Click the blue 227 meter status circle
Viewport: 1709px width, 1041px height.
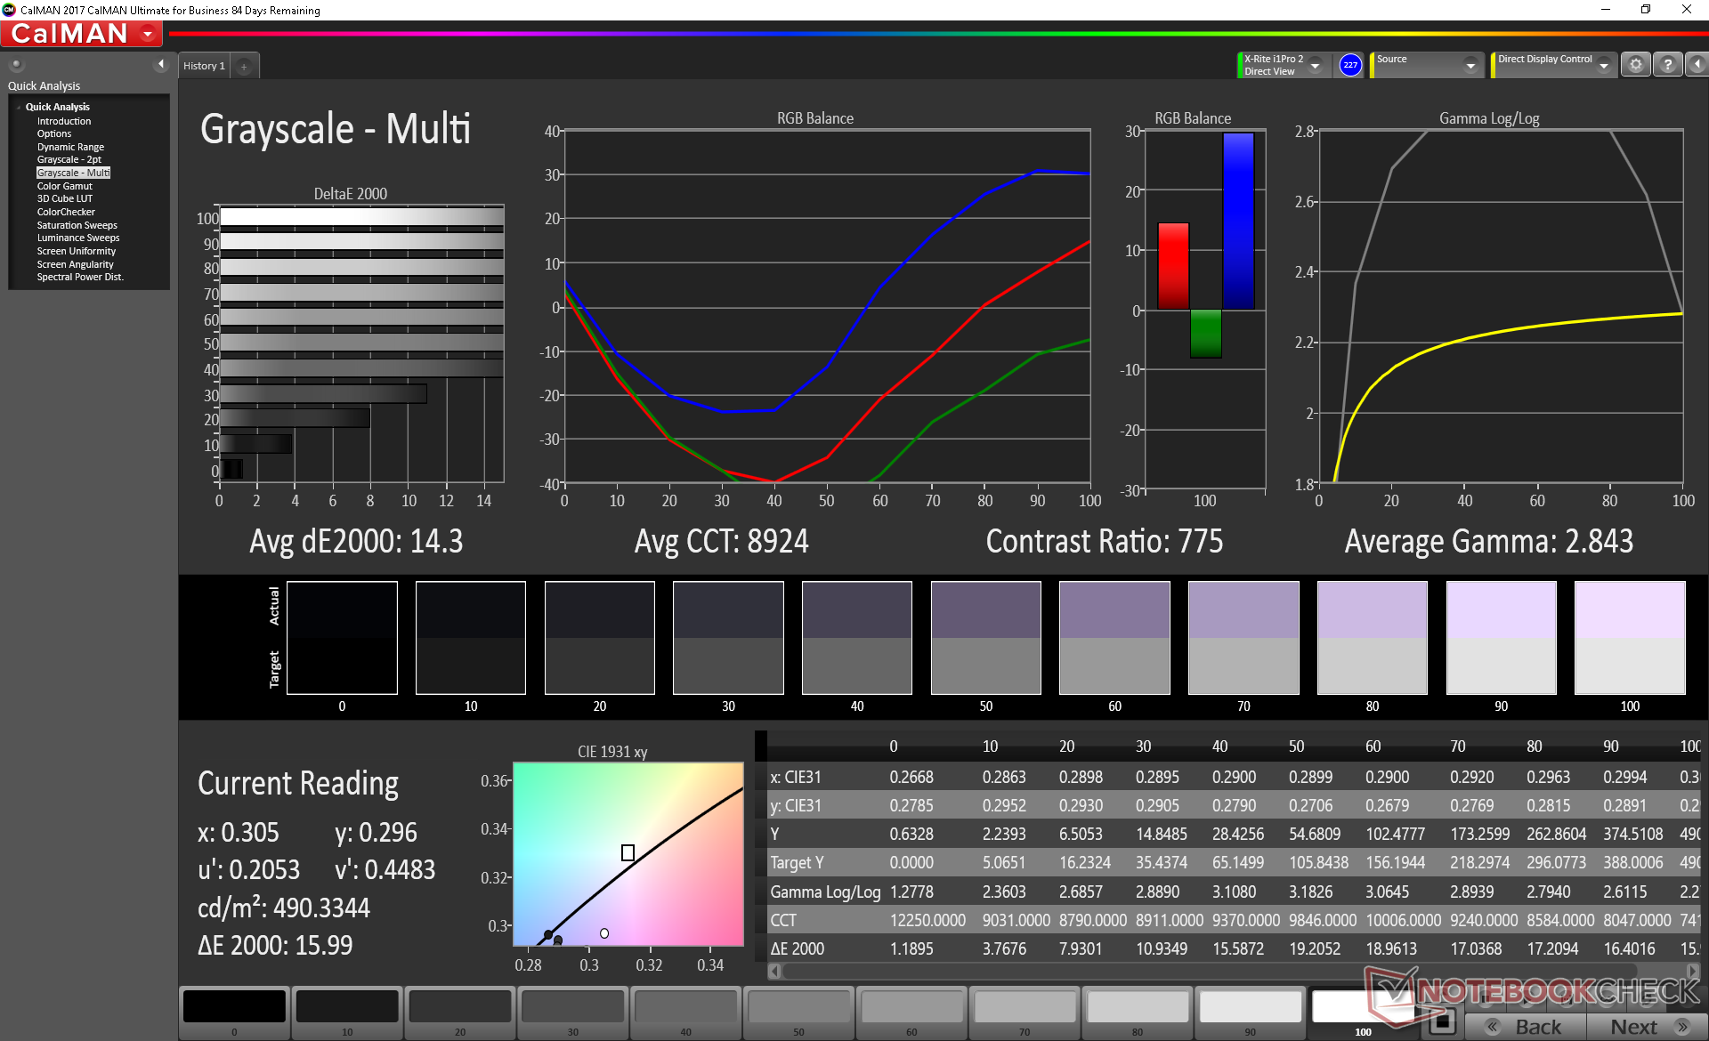1350,65
